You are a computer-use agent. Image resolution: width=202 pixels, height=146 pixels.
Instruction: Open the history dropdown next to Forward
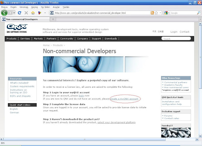(x=14, y=13)
